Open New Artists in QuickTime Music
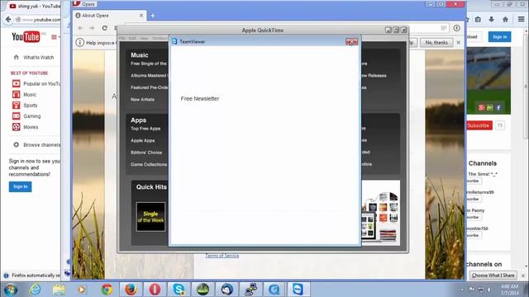 coord(142,99)
